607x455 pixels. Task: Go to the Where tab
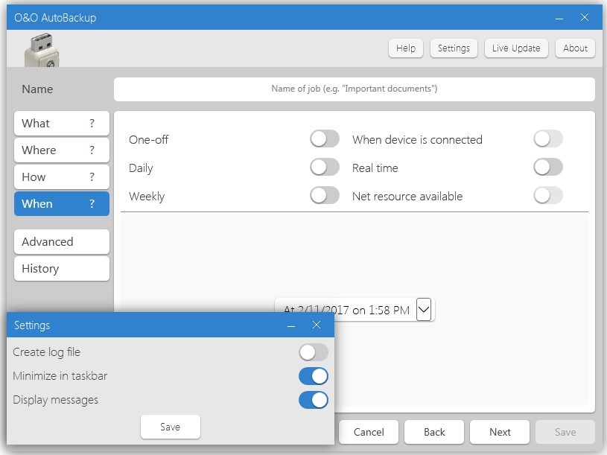pyautogui.click(x=61, y=150)
